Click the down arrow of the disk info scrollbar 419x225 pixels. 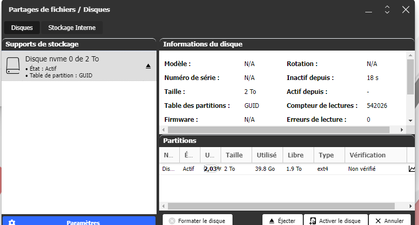410,120
